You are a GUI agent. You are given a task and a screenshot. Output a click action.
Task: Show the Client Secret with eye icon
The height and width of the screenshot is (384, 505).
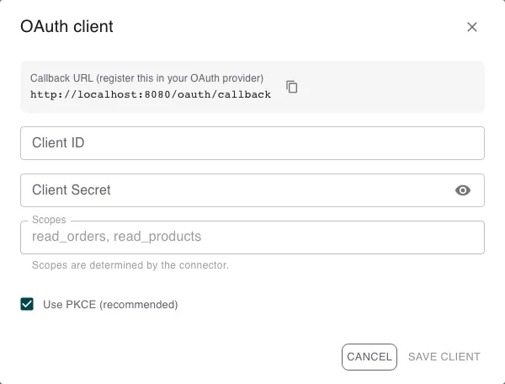463,190
